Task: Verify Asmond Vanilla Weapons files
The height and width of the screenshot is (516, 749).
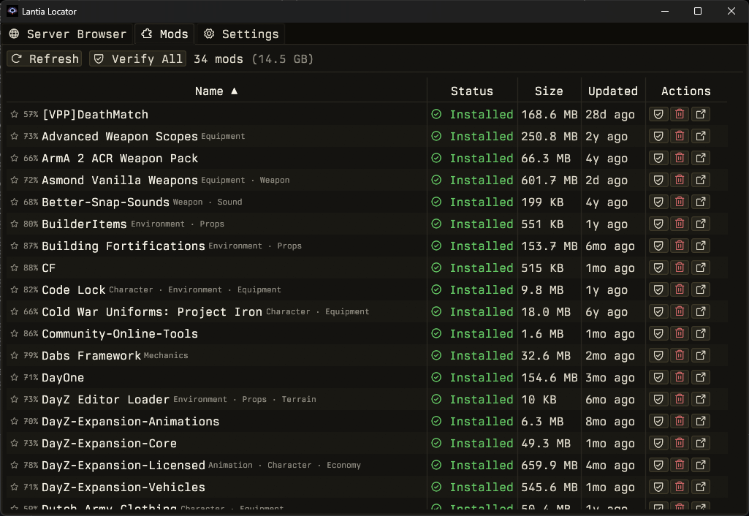Action: (658, 180)
